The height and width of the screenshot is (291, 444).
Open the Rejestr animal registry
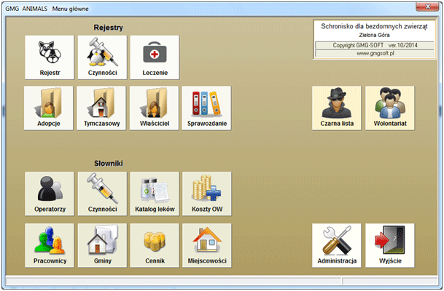pos(50,57)
